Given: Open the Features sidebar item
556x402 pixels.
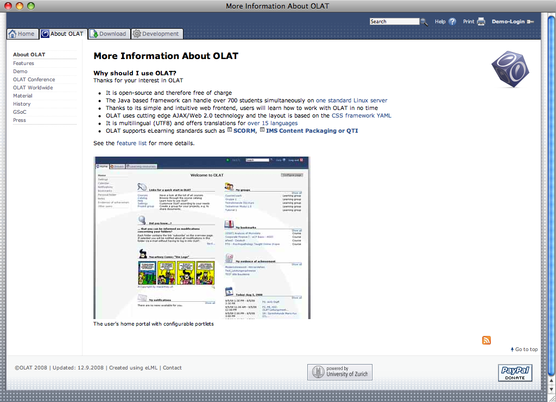Looking at the screenshot, I should [x=23, y=63].
